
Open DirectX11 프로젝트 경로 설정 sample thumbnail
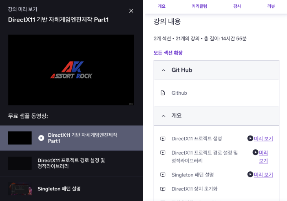(20, 163)
